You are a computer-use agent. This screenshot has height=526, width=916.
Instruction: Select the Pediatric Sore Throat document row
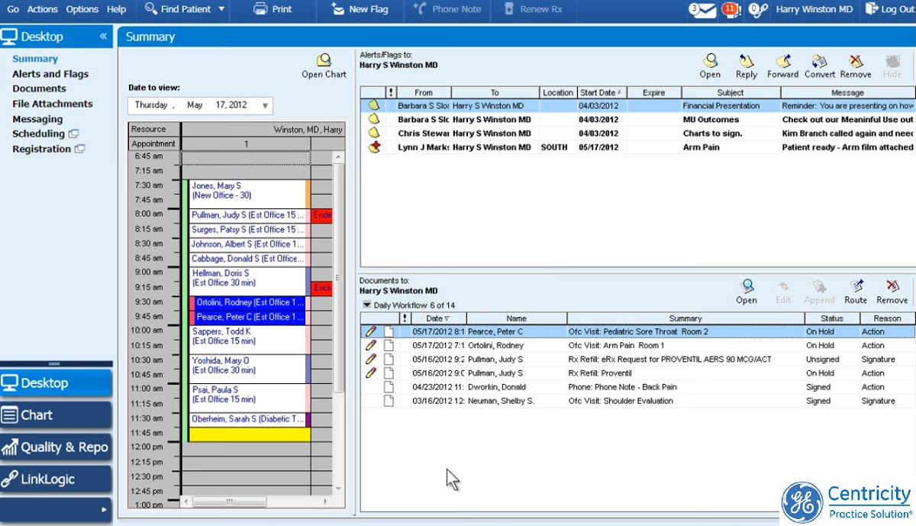637,332
